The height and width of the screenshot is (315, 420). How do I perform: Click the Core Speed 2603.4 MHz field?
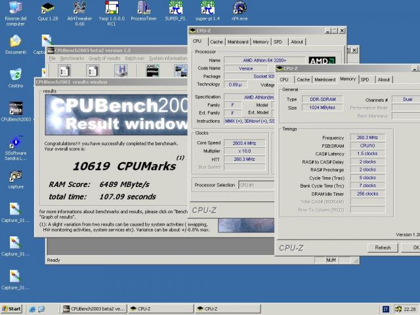point(244,143)
